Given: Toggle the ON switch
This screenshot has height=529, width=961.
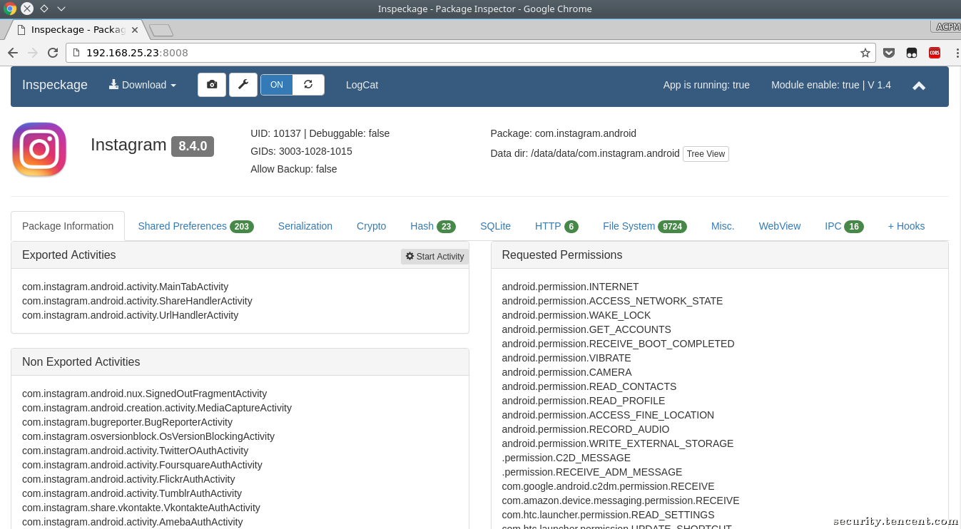Looking at the screenshot, I should pyautogui.click(x=277, y=85).
